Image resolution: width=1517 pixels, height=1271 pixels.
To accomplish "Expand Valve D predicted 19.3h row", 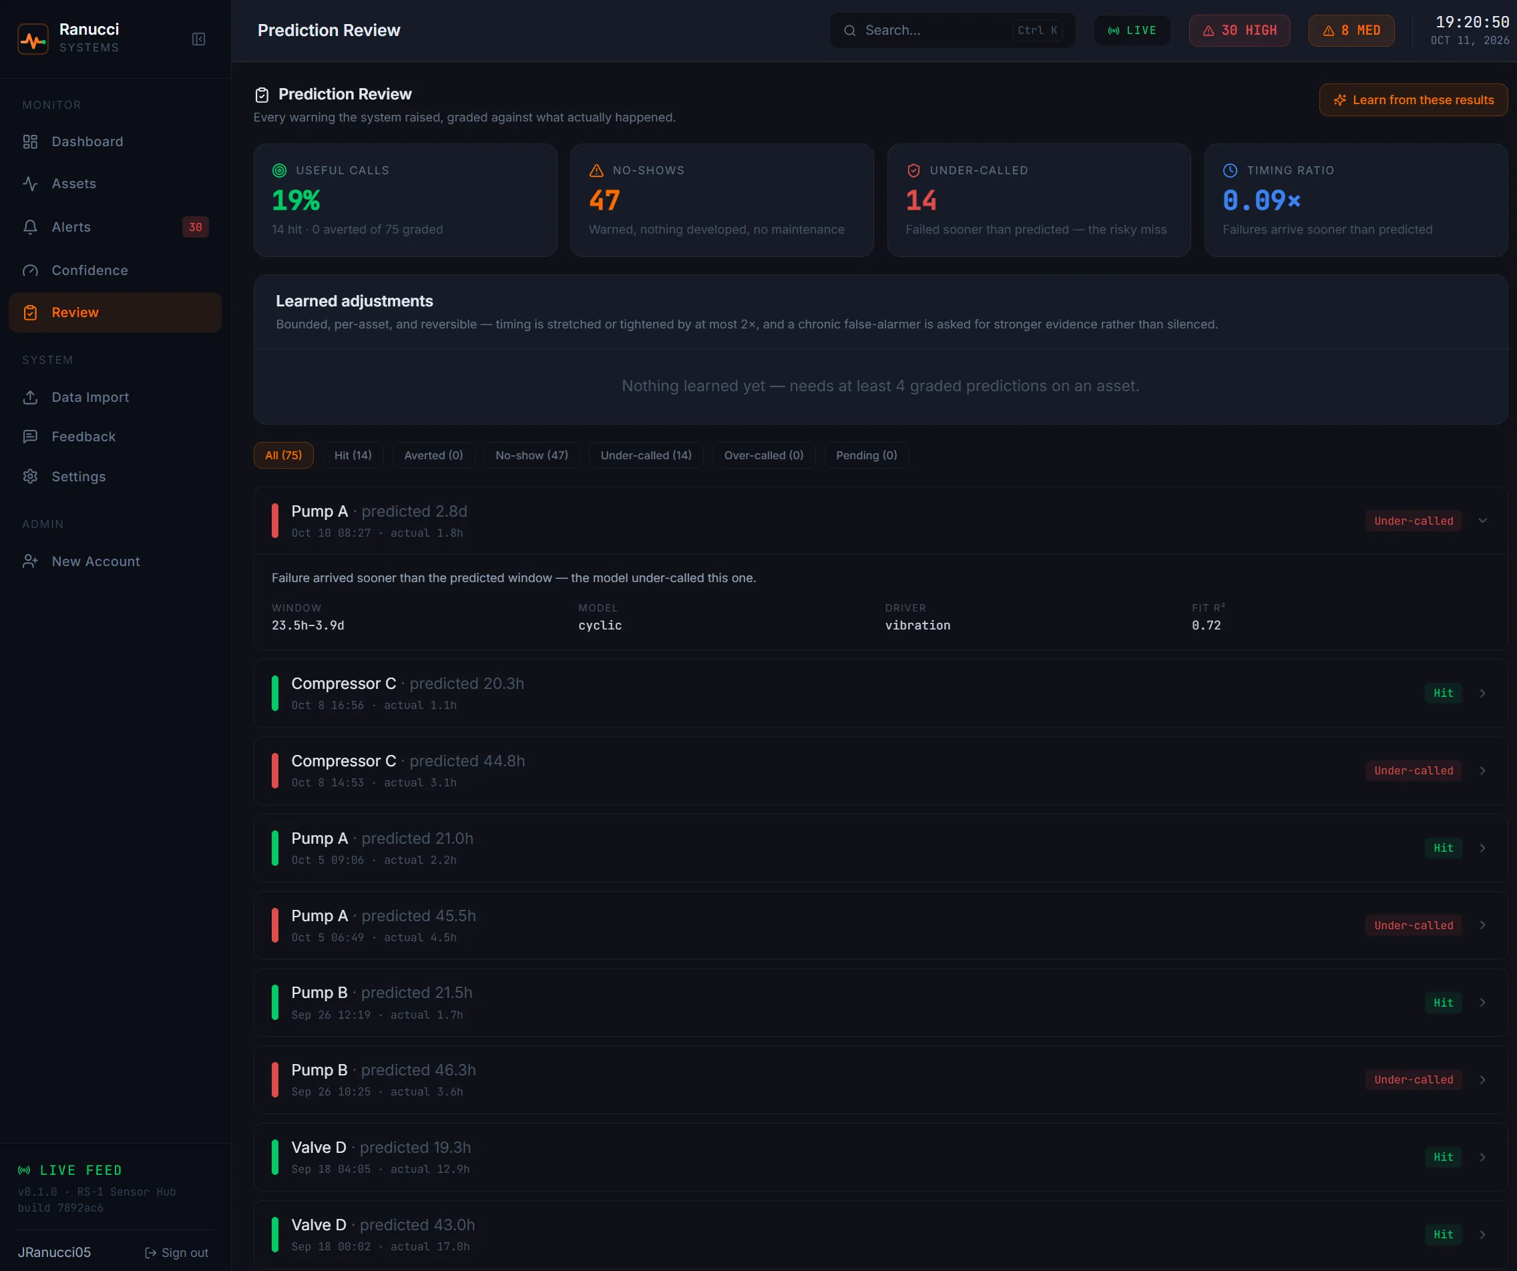I will coord(881,1157).
